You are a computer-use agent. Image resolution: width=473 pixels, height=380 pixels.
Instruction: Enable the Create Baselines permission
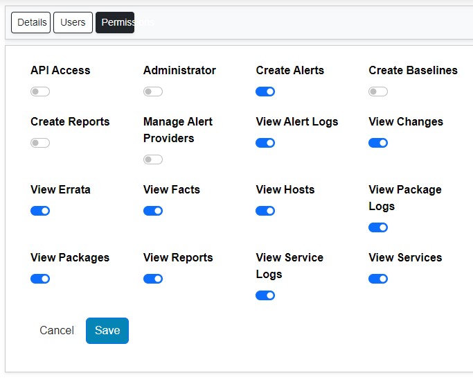coord(378,92)
